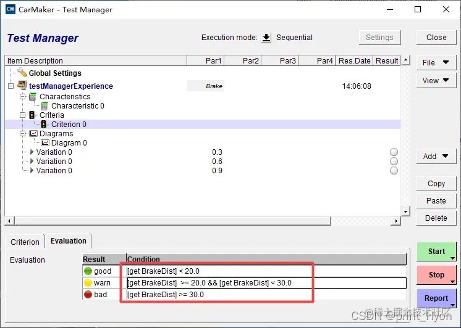Click the Par1 column header
Screen dimensions: 461x328
pos(206,61)
